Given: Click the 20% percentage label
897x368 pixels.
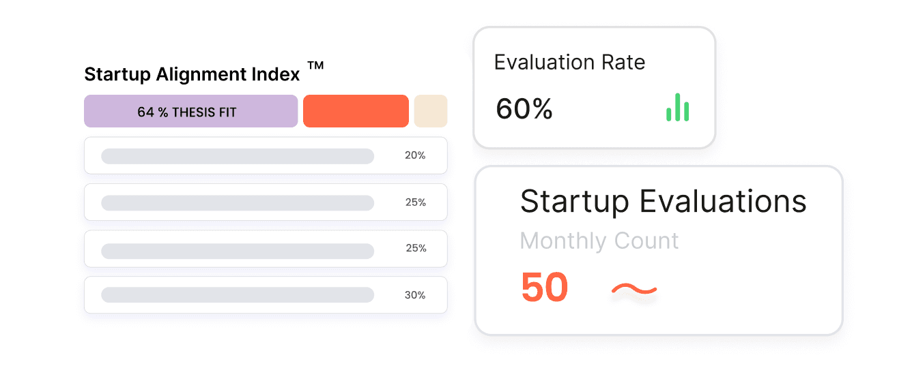Looking at the screenshot, I should [415, 155].
